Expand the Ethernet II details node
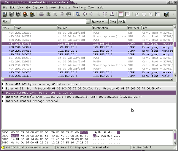The height and width of the screenshot is (151, 178). (3, 88)
